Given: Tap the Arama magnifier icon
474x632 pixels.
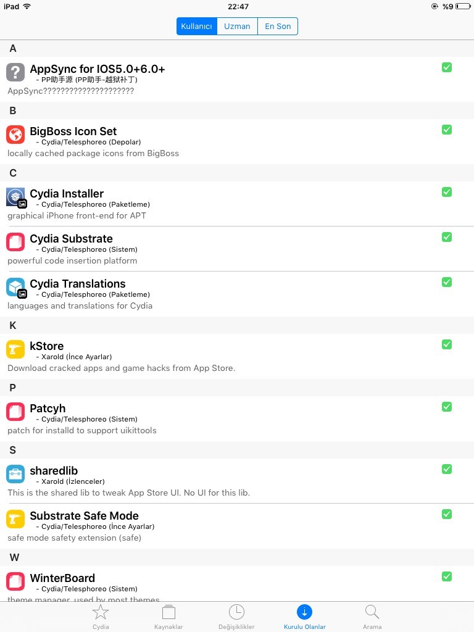Looking at the screenshot, I should coord(372,612).
